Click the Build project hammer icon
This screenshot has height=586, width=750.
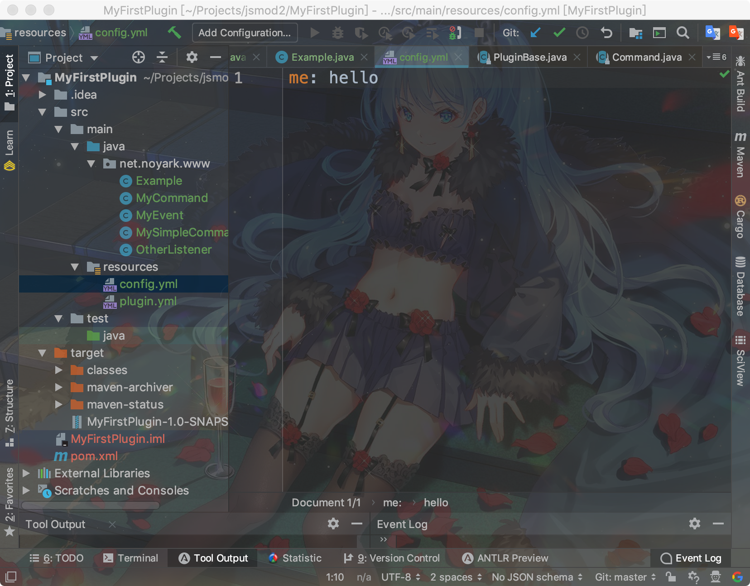(x=174, y=33)
